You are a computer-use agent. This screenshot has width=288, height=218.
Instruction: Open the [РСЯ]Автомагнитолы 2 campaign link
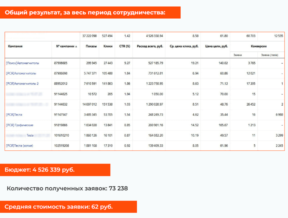click(22, 84)
